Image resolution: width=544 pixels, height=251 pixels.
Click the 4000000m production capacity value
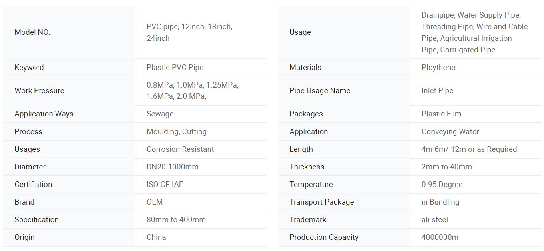pos(440,237)
